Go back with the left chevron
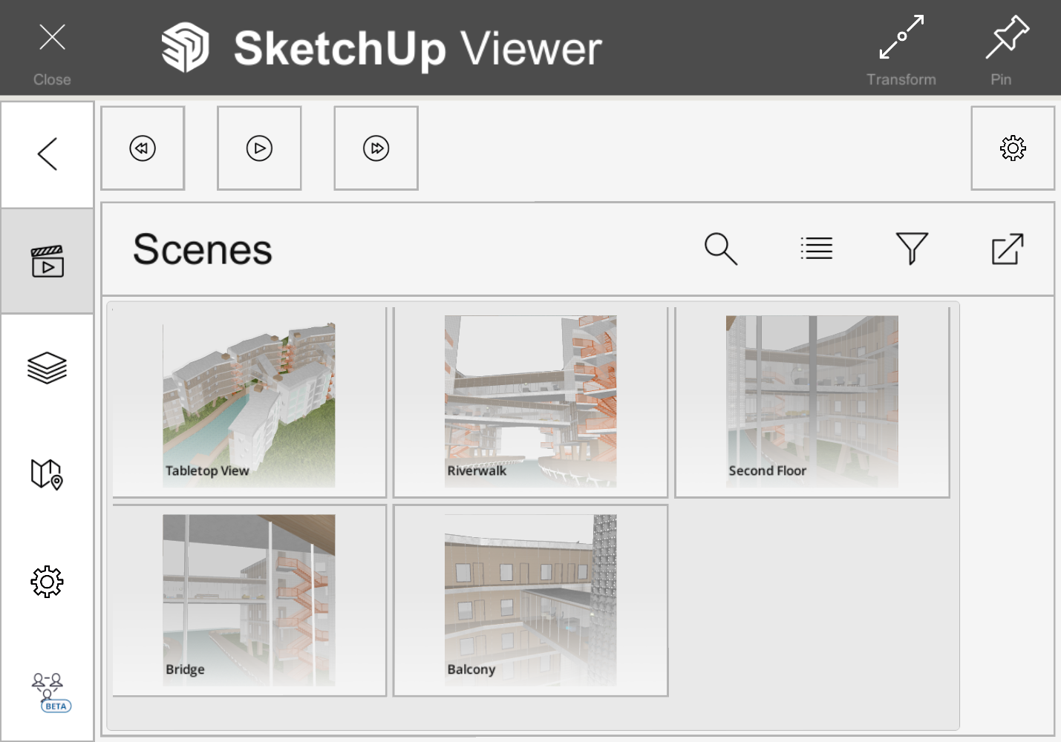This screenshot has width=1061, height=742. (48, 154)
